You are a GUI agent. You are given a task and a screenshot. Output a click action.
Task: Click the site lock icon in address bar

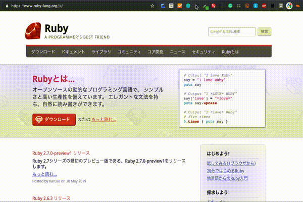pos(7,6)
